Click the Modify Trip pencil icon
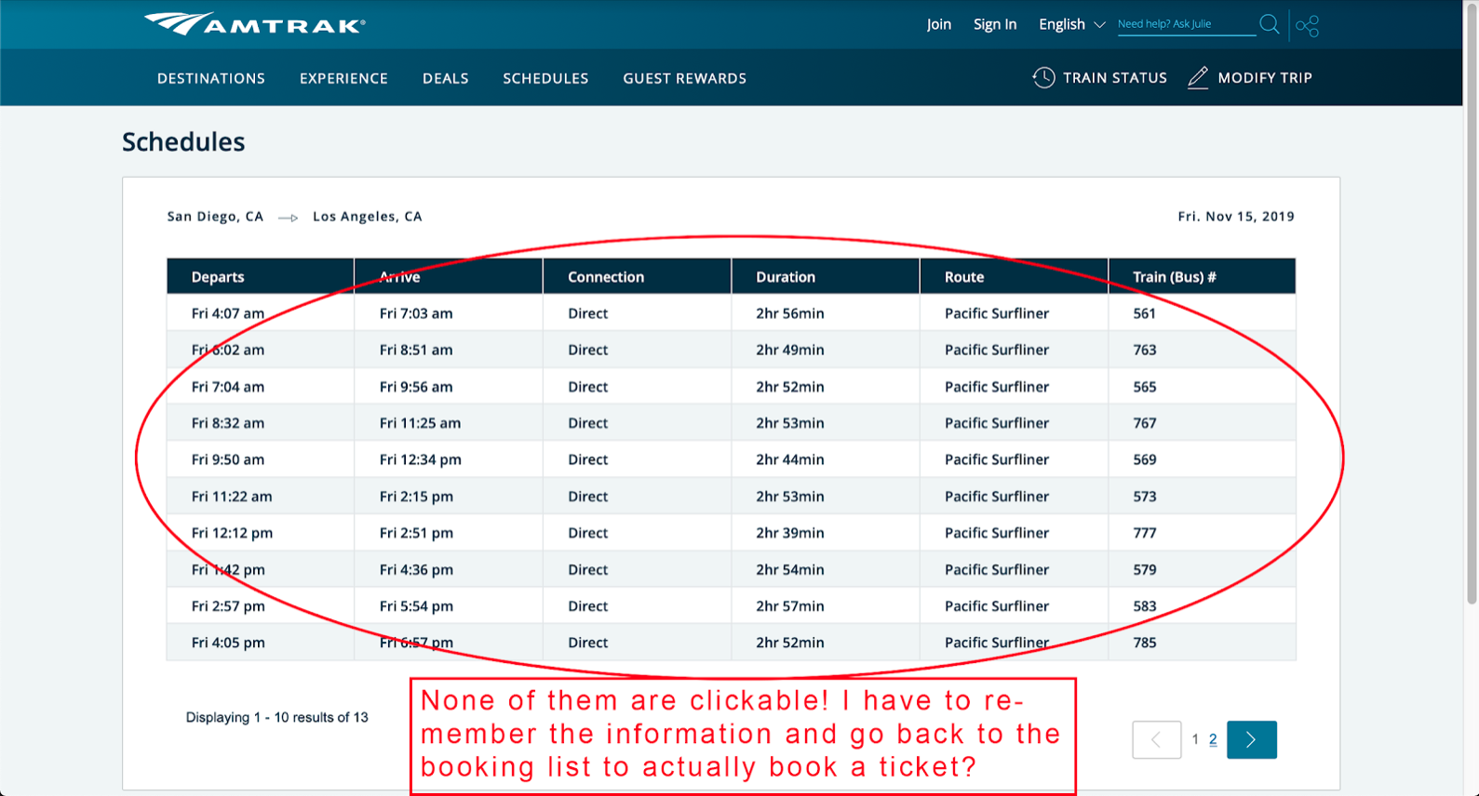 click(1198, 78)
